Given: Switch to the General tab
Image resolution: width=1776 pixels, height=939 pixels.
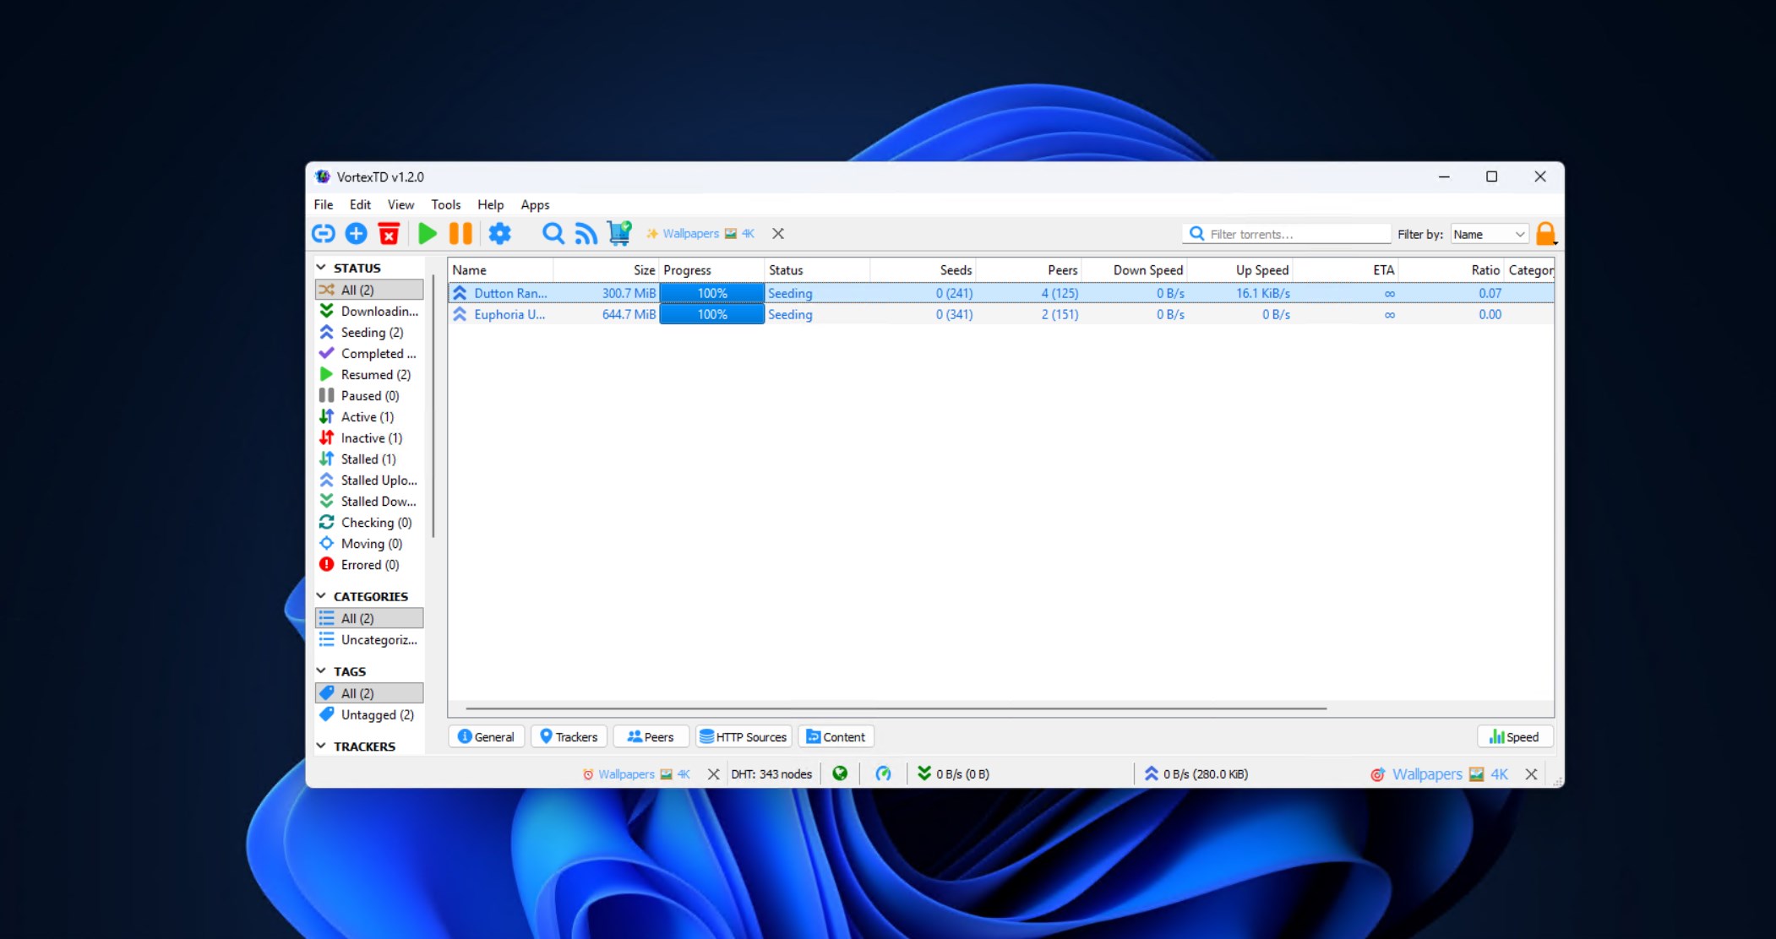Looking at the screenshot, I should click(x=487, y=736).
